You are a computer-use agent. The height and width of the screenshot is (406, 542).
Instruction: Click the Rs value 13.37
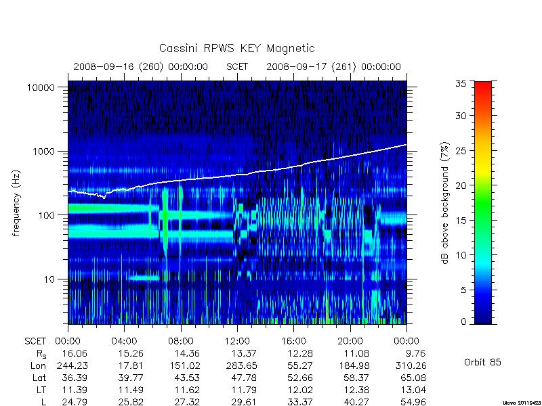pyautogui.click(x=244, y=353)
